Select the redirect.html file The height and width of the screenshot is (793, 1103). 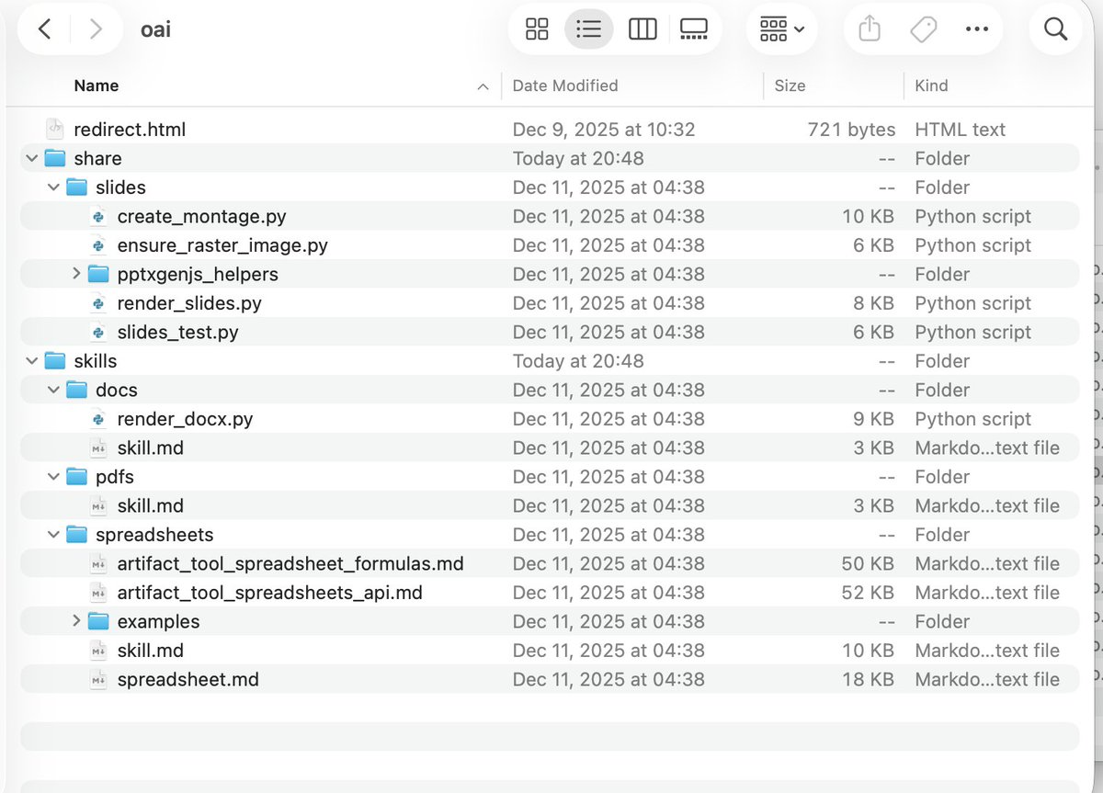click(130, 130)
